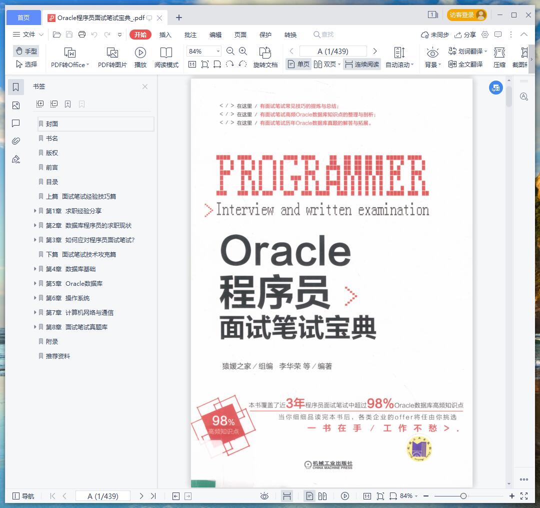Open the 划词翻译 dropdown
540x508 pixels.
coord(467,52)
